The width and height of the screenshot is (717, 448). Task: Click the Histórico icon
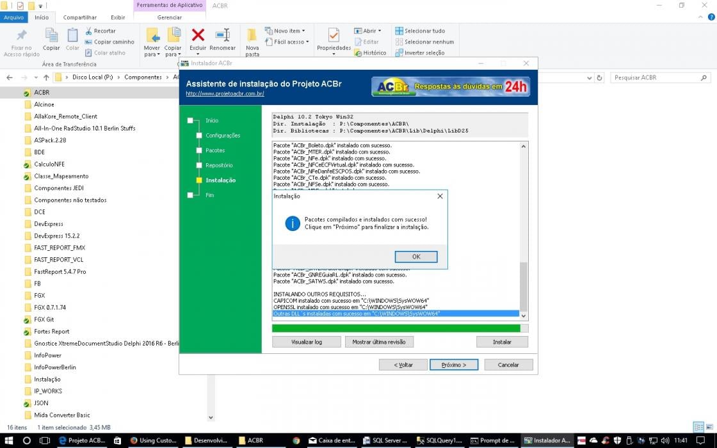point(358,53)
